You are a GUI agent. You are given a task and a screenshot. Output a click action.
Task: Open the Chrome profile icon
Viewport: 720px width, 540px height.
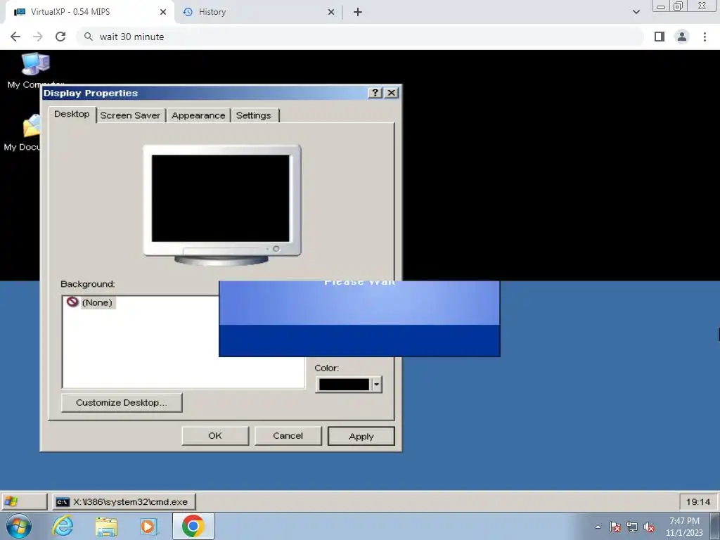(682, 37)
